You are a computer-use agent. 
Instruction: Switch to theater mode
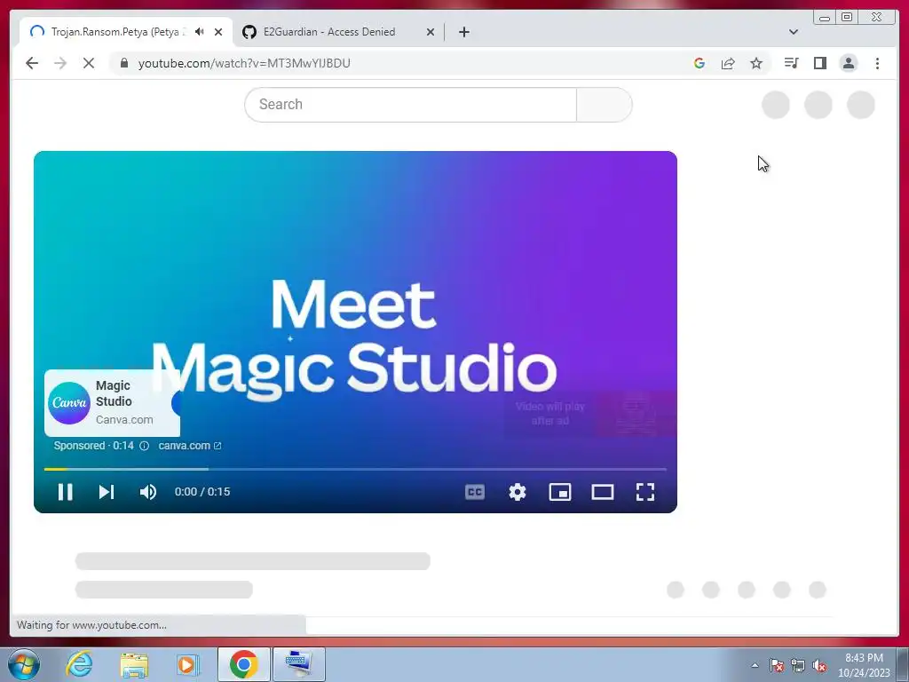point(603,492)
